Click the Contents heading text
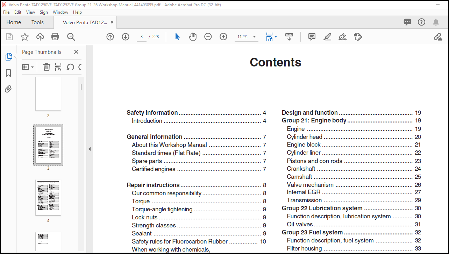Viewport: 449px width, 254px height. click(x=276, y=62)
